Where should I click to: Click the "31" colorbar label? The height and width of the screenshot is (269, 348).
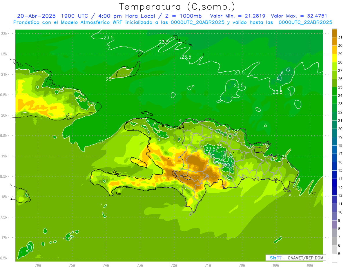[340, 37]
